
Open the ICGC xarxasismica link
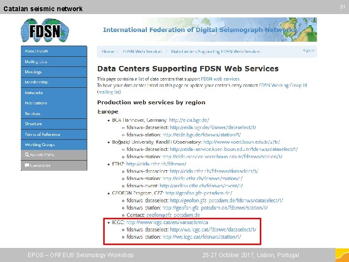point(167,222)
